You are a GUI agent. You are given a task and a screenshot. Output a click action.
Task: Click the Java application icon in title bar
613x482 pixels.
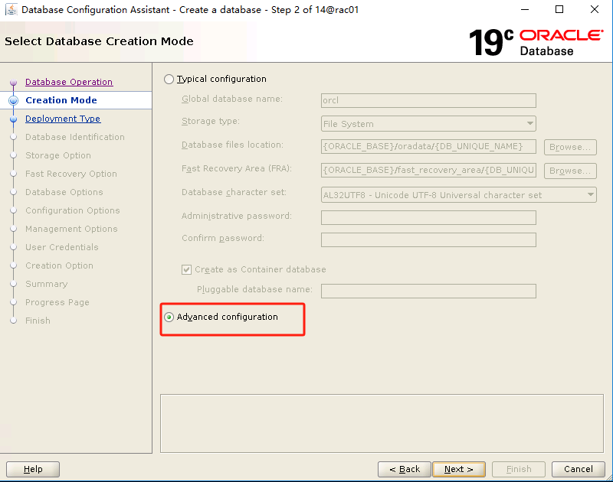(x=11, y=9)
